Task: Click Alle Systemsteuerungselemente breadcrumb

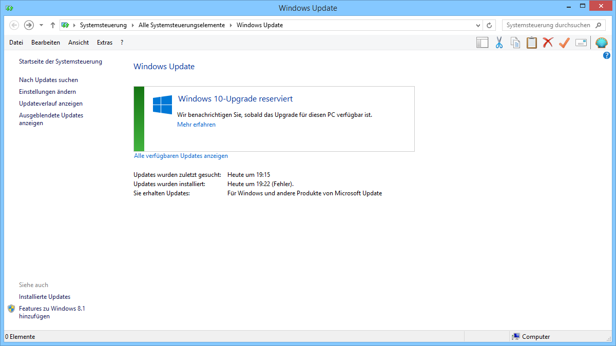Action: pyautogui.click(x=182, y=25)
